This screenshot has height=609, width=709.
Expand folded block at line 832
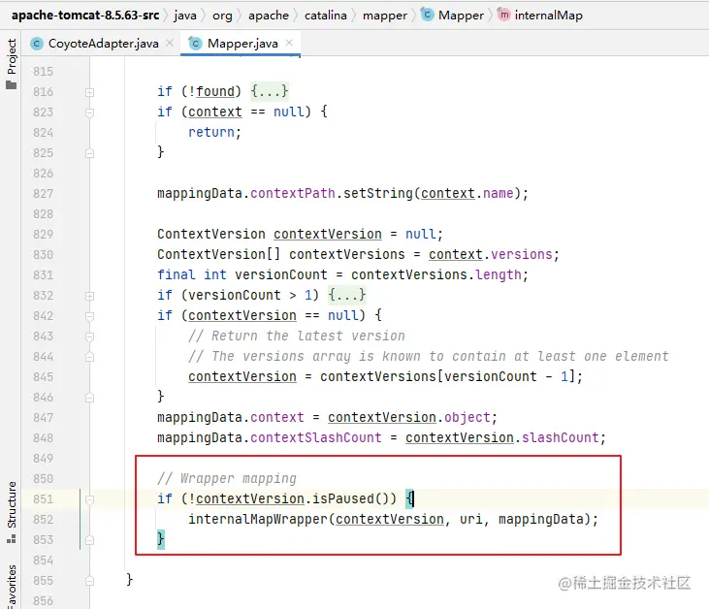click(89, 296)
